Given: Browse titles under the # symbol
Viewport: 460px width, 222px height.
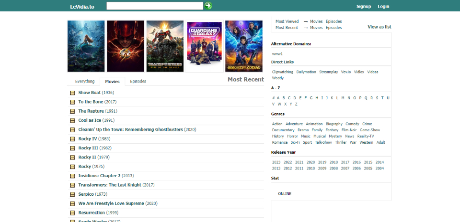Looking at the screenshot, I should click(274, 98).
